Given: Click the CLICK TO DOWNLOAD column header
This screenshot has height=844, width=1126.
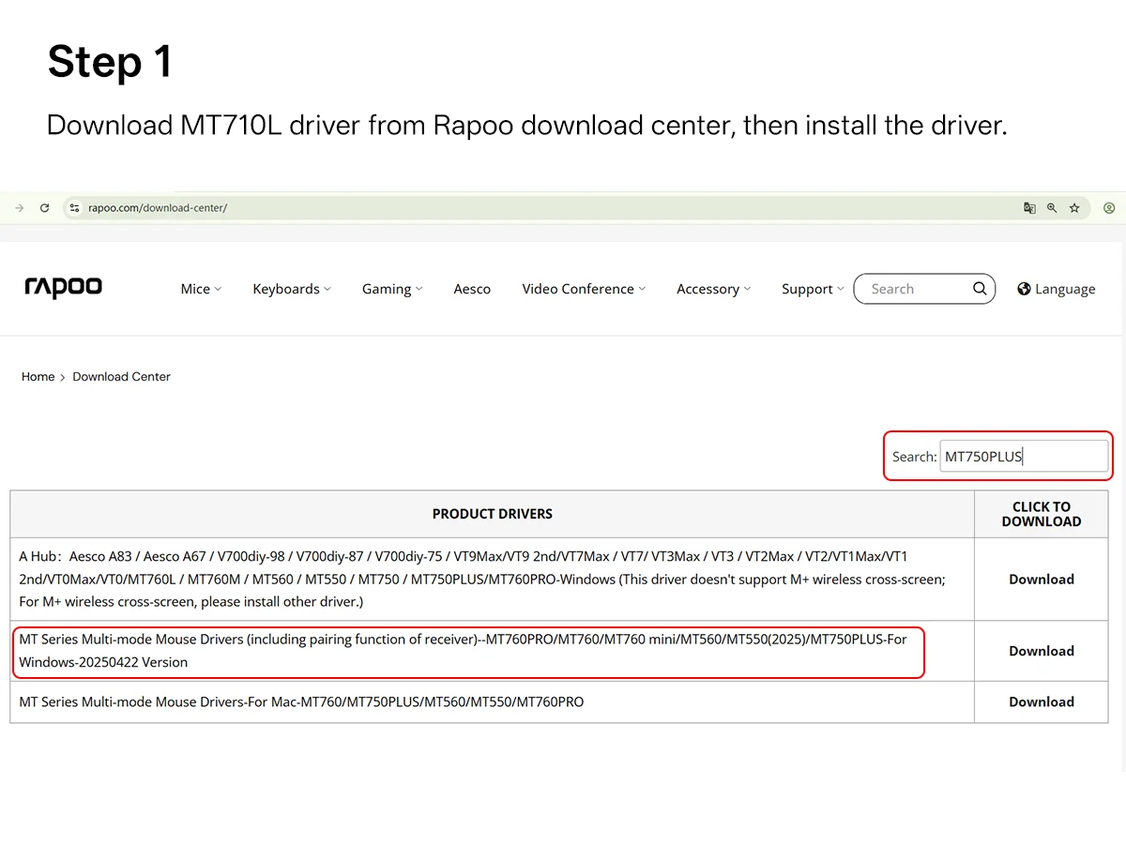Looking at the screenshot, I should tap(1041, 514).
